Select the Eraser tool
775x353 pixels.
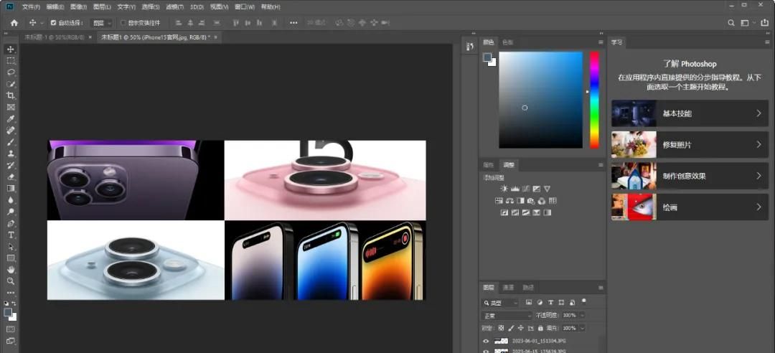pyautogui.click(x=10, y=176)
